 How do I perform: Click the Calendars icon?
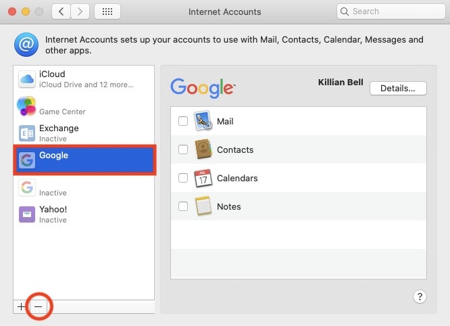[x=203, y=179]
